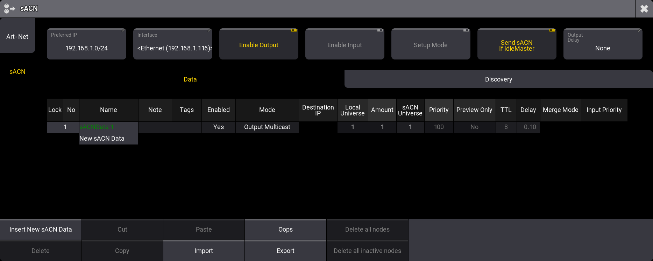Select the sACNData 1 name cell
The image size is (653, 261).
click(108, 127)
